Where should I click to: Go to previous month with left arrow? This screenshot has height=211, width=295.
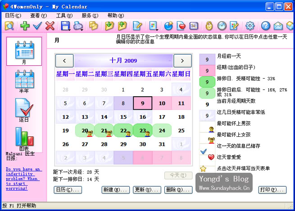tap(64, 61)
